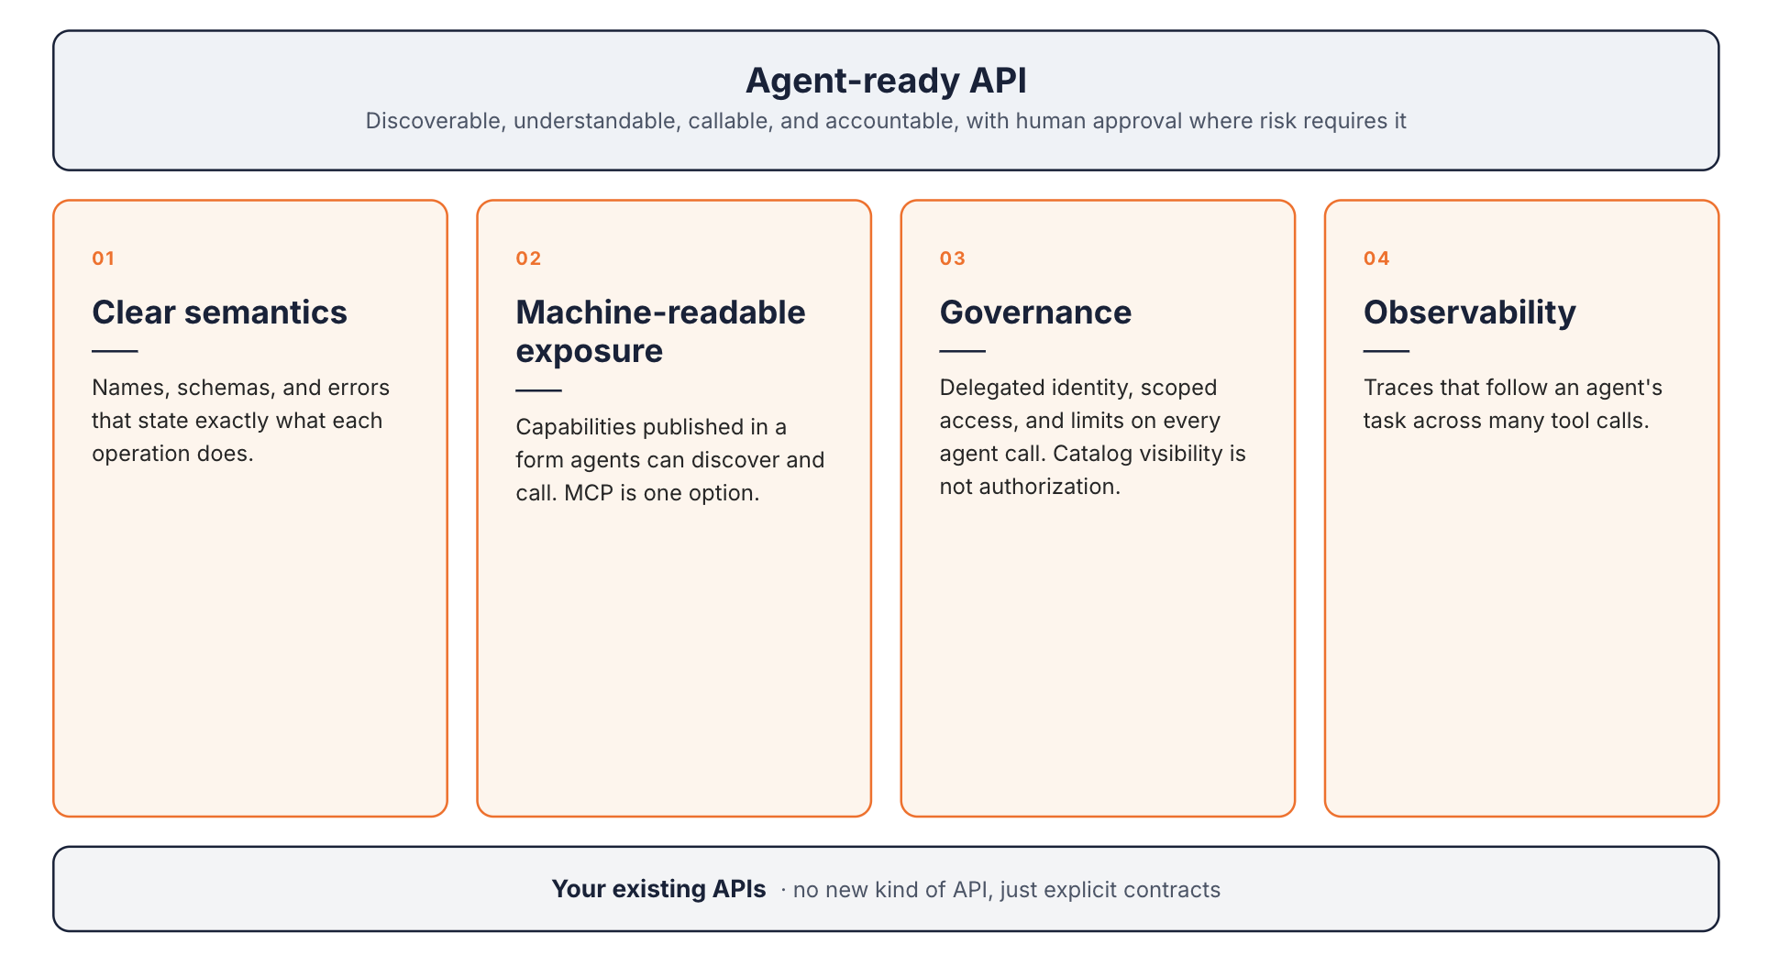Click the "02" step number
The height and width of the screenshot is (977, 1790).
coord(528,258)
